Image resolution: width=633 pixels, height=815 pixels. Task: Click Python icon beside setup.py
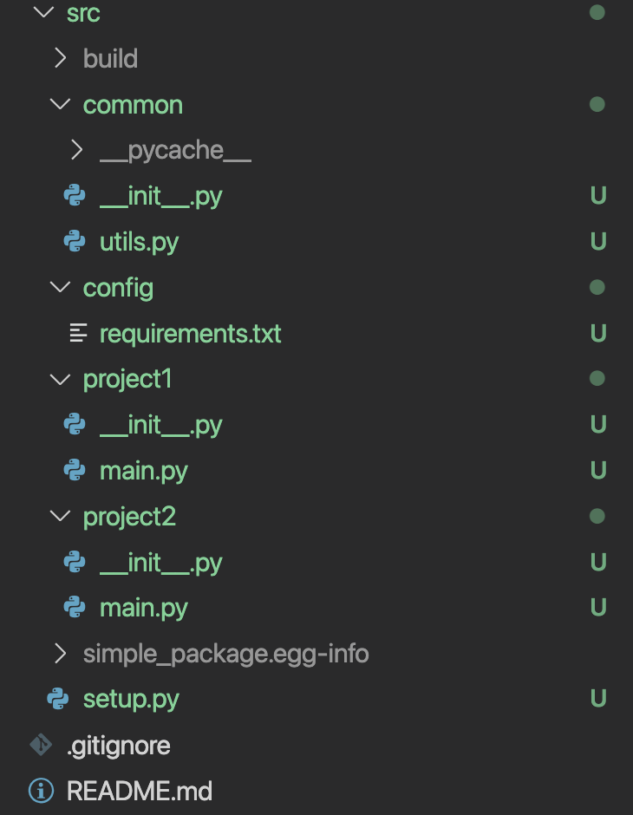click(x=58, y=699)
